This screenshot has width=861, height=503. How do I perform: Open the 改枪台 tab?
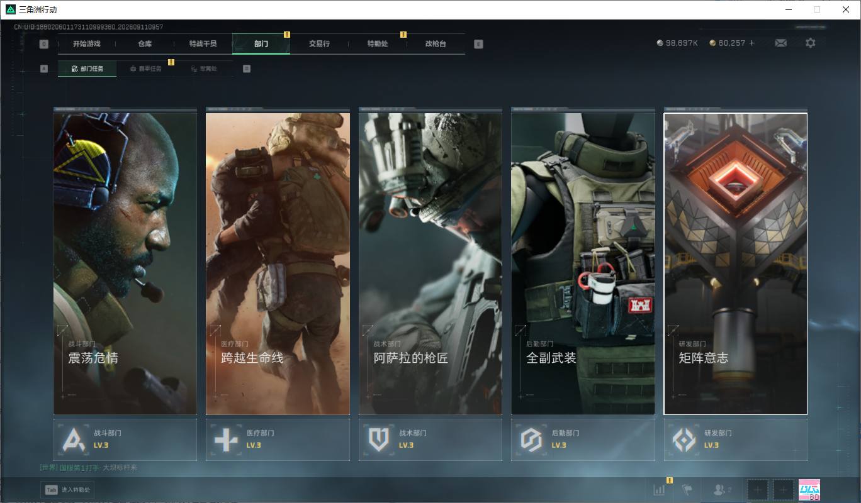[436, 44]
